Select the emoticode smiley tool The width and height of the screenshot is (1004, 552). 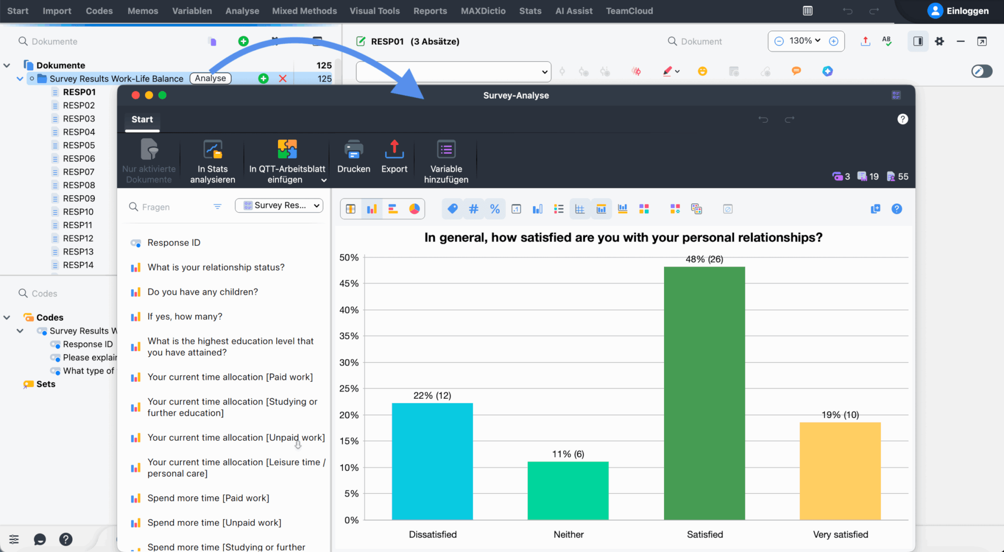[x=702, y=71]
